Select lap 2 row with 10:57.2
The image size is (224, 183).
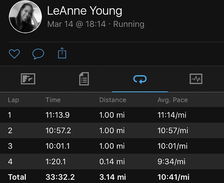pyautogui.click(x=112, y=131)
